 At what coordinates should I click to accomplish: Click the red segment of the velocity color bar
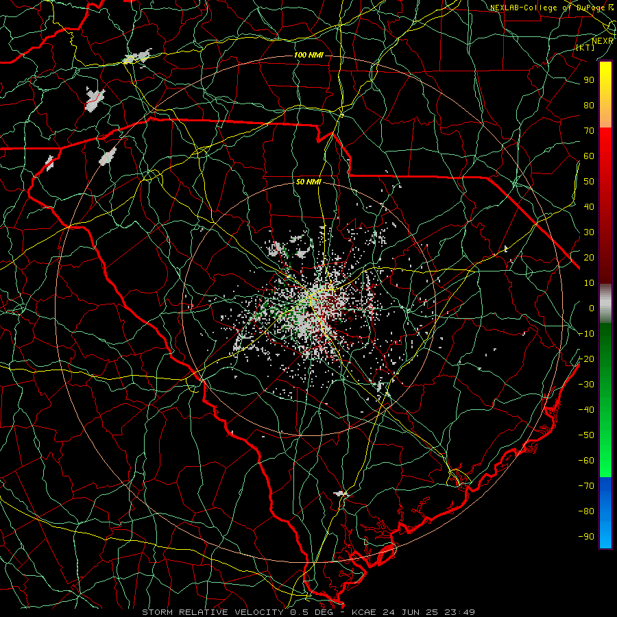point(605,206)
